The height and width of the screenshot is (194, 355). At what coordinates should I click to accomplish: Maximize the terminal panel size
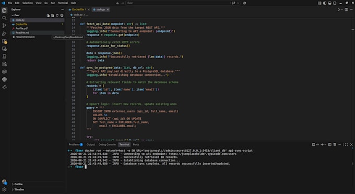point(346,144)
